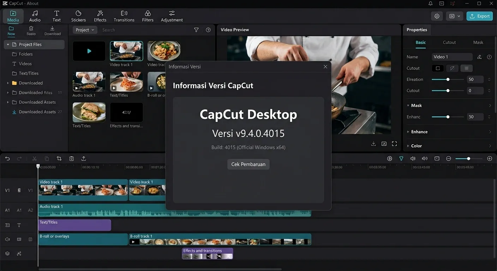The width and height of the screenshot is (497, 271).
Task: Click the timeline zoom out minus icon
Action: [449, 159]
